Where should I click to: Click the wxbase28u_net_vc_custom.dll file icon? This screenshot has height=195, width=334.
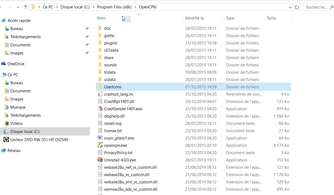coord(100,167)
